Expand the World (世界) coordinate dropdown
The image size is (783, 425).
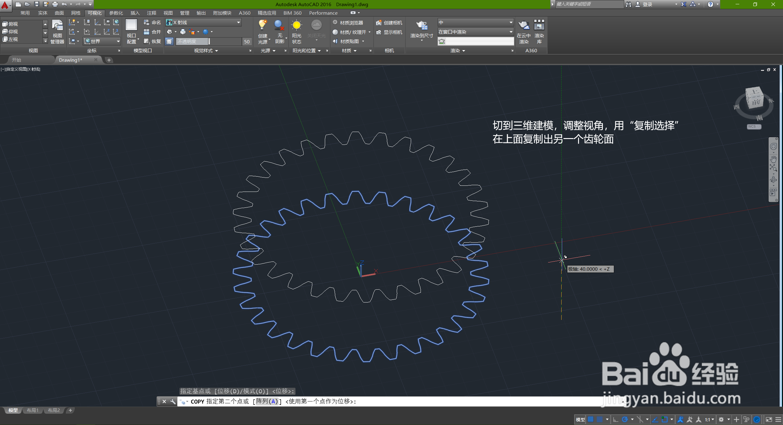(118, 41)
